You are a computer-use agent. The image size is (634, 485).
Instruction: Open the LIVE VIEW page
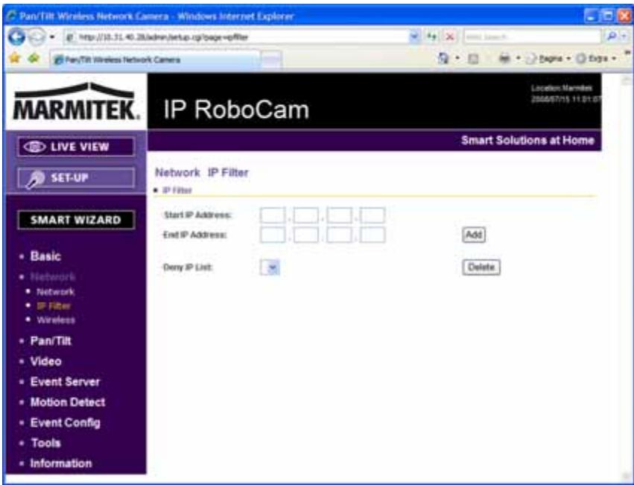click(76, 147)
